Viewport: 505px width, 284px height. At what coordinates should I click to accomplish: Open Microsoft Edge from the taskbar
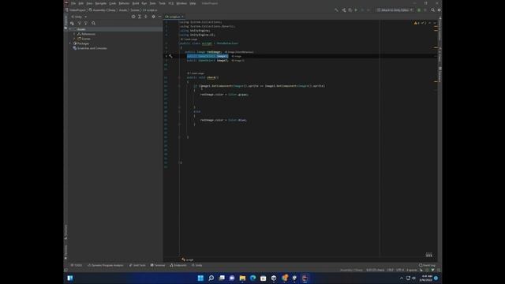(x=252, y=278)
